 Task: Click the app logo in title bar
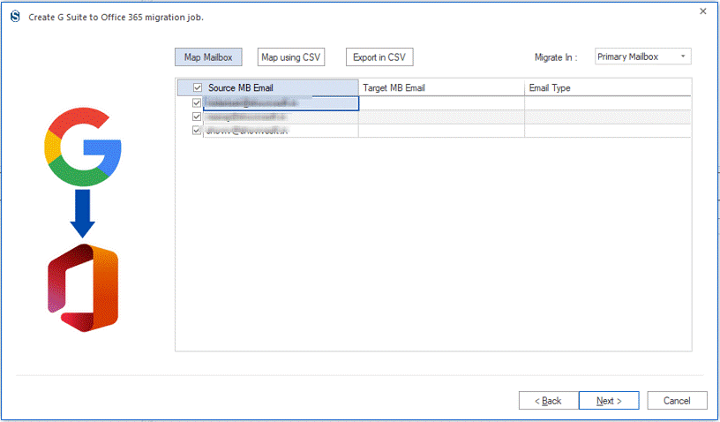[15, 17]
